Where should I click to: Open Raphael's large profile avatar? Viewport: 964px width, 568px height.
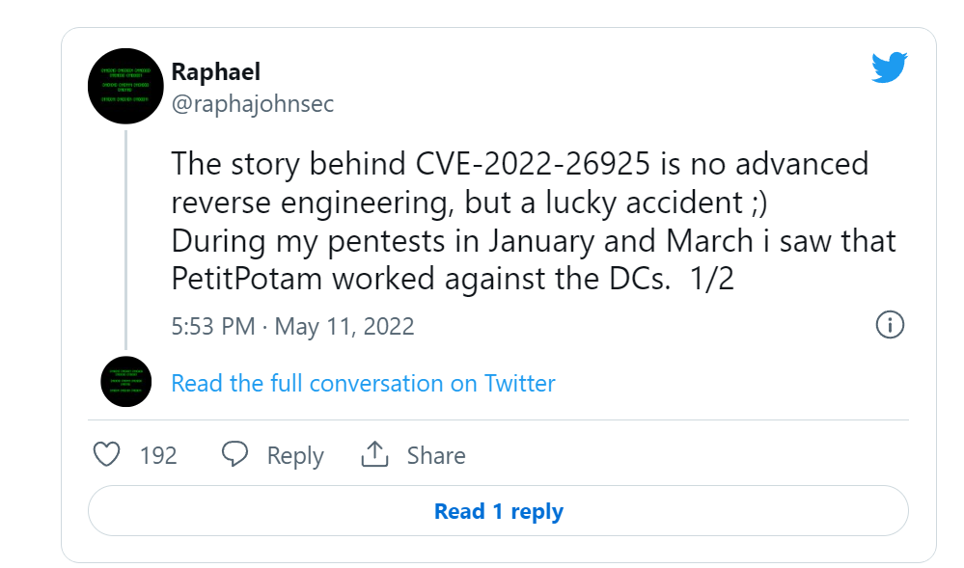tap(125, 86)
